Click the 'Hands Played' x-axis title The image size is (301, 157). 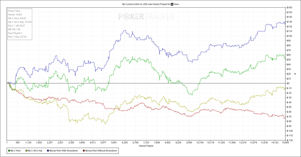coord(146,146)
